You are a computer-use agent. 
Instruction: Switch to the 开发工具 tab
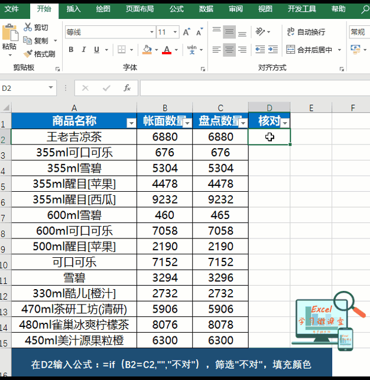click(x=302, y=9)
